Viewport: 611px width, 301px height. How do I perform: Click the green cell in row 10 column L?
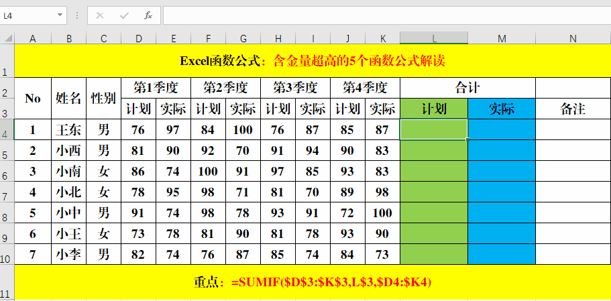point(434,254)
